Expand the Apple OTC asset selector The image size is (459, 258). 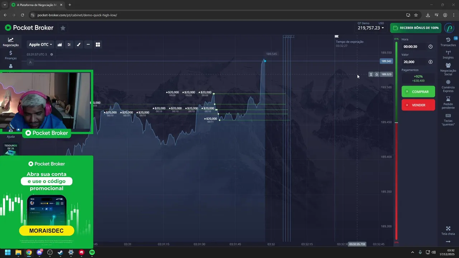tap(41, 44)
